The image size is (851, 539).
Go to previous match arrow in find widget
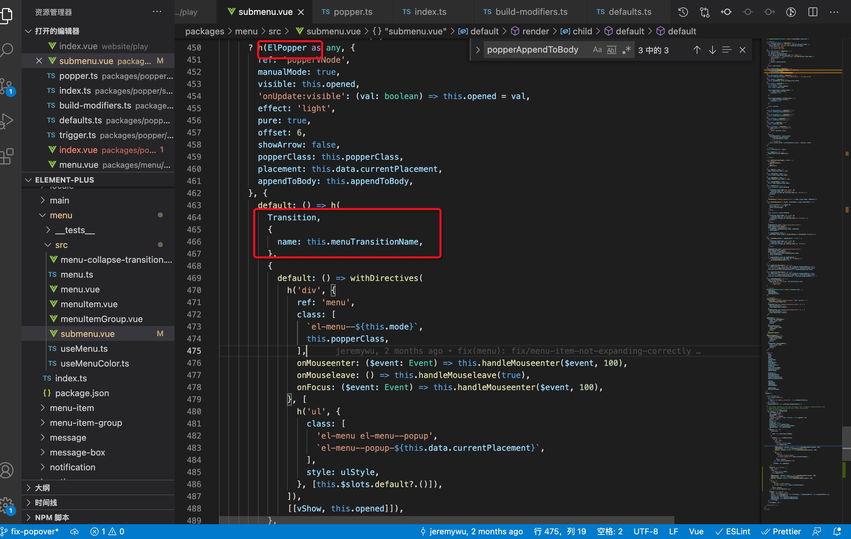697,50
